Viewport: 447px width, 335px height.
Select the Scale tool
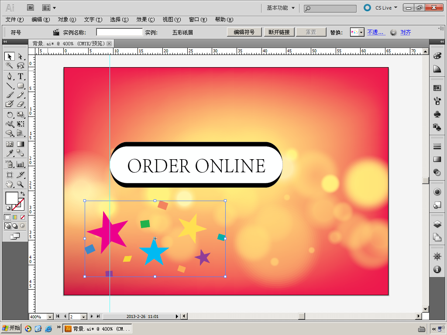(20, 115)
